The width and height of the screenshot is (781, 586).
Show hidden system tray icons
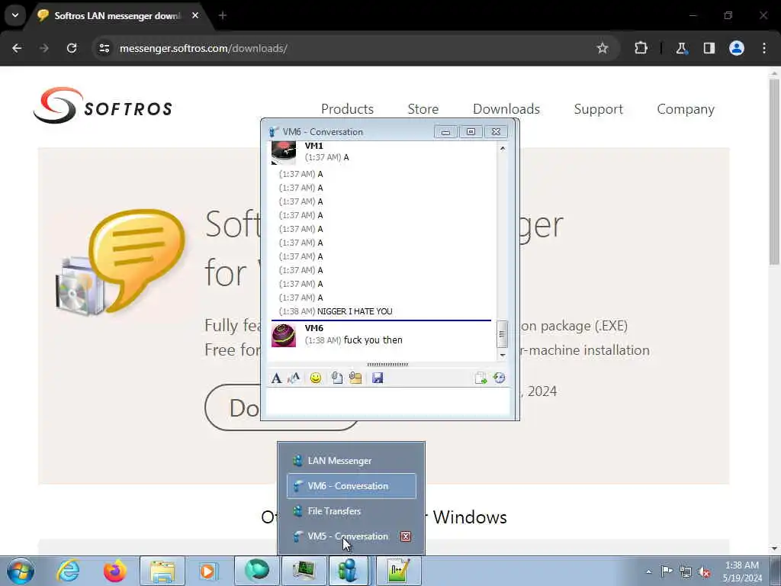tap(648, 572)
